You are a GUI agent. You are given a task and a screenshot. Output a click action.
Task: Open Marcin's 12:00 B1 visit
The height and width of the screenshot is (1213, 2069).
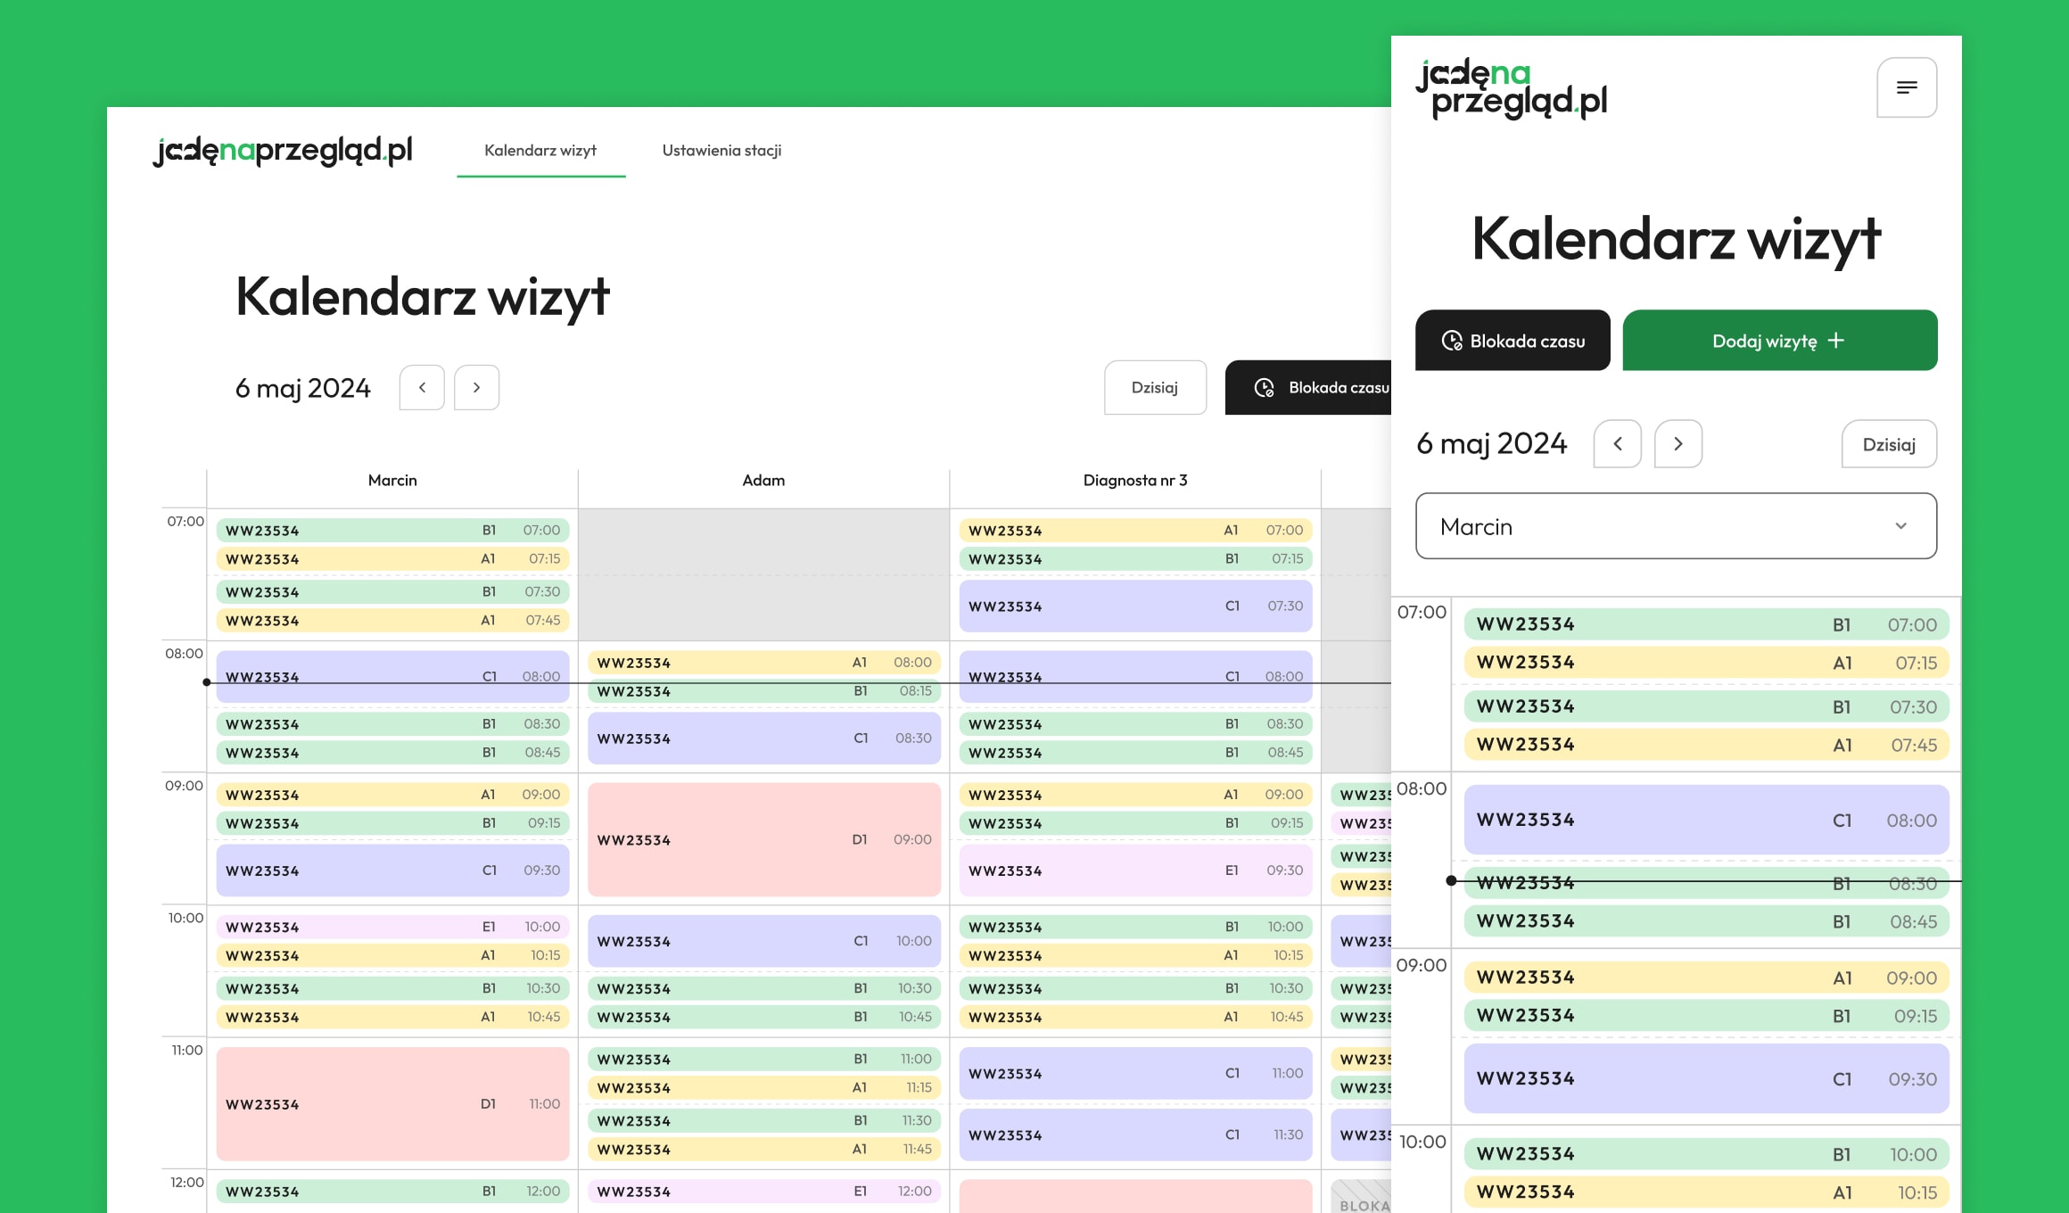pyautogui.click(x=392, y=1191)
